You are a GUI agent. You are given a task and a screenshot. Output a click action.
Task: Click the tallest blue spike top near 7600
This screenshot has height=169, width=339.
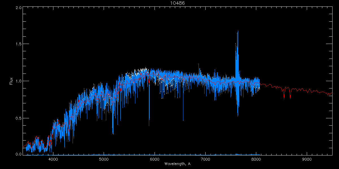(238, 31)
